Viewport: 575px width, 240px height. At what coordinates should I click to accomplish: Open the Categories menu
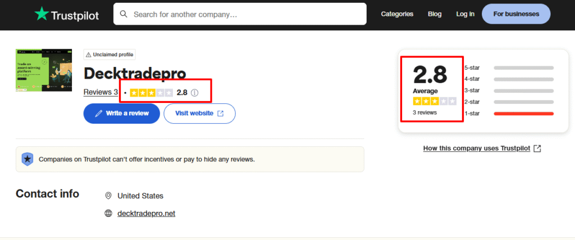[397, 14]
